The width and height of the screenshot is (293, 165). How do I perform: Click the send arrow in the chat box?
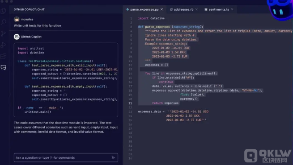point(113,157)
